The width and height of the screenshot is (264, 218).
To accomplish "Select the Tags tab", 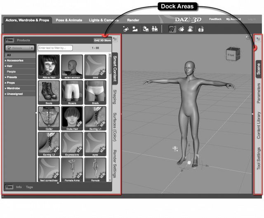I will pos(29,187).
